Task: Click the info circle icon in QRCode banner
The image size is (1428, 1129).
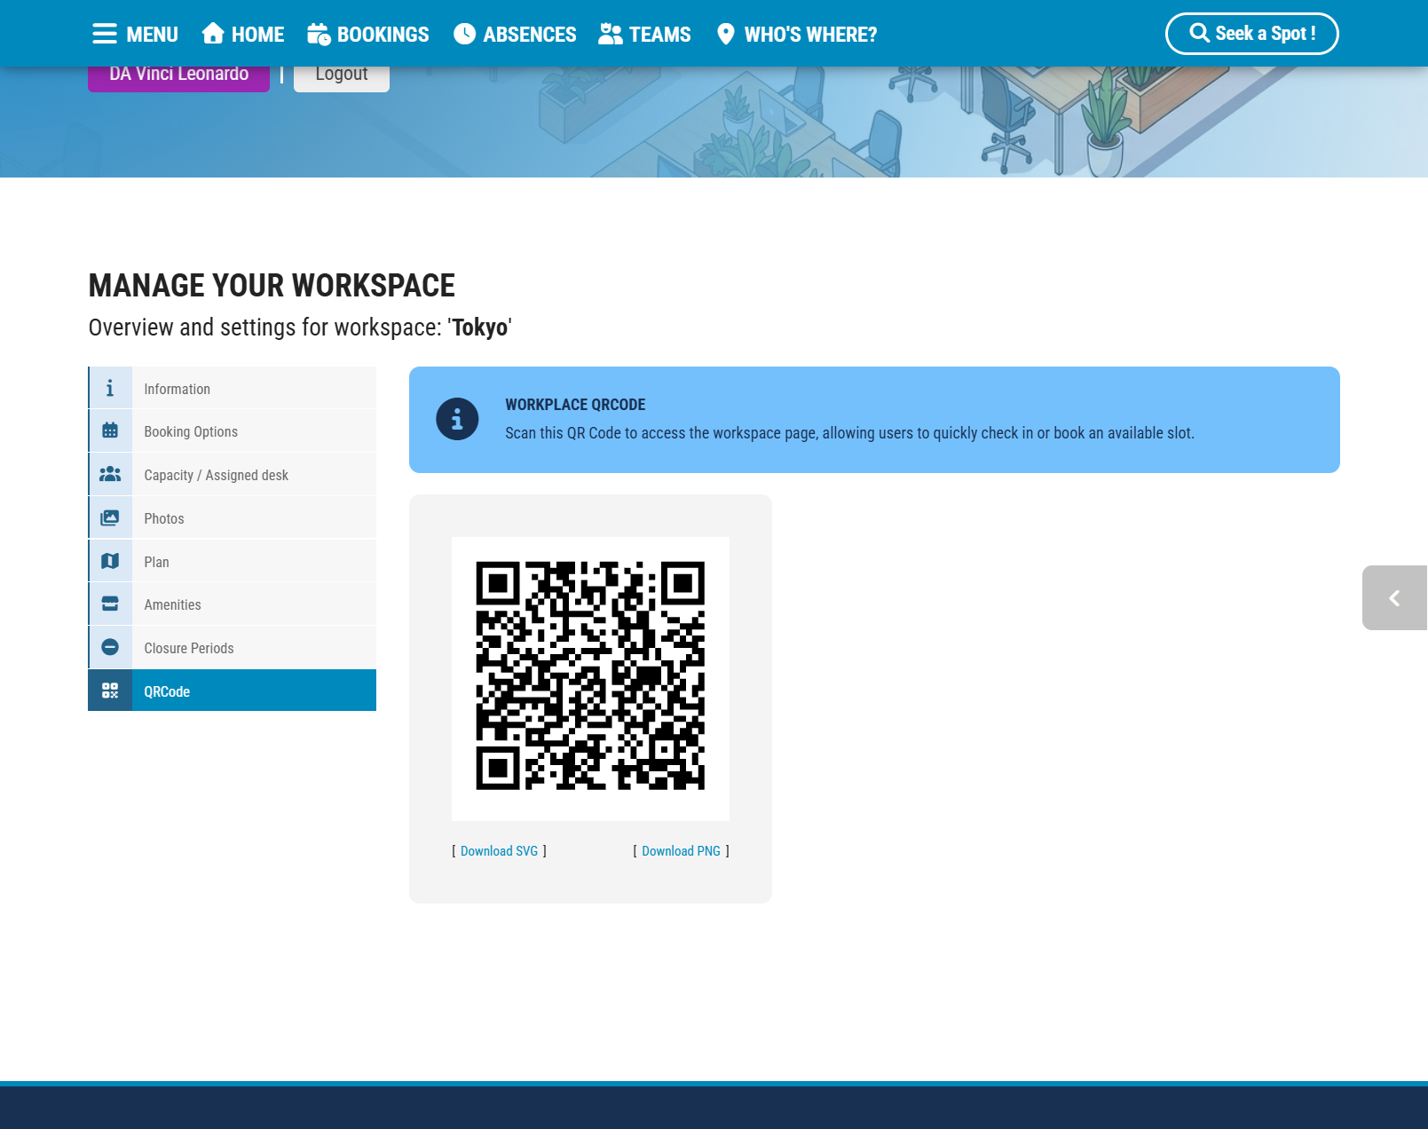Action: (x=457, y=419)
